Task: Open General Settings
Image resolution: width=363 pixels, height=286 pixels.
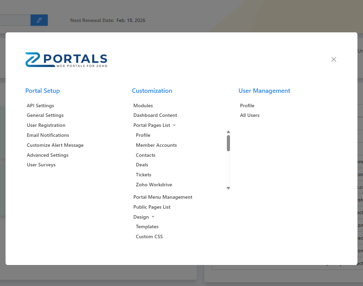Action: click(x=45, y=115)
